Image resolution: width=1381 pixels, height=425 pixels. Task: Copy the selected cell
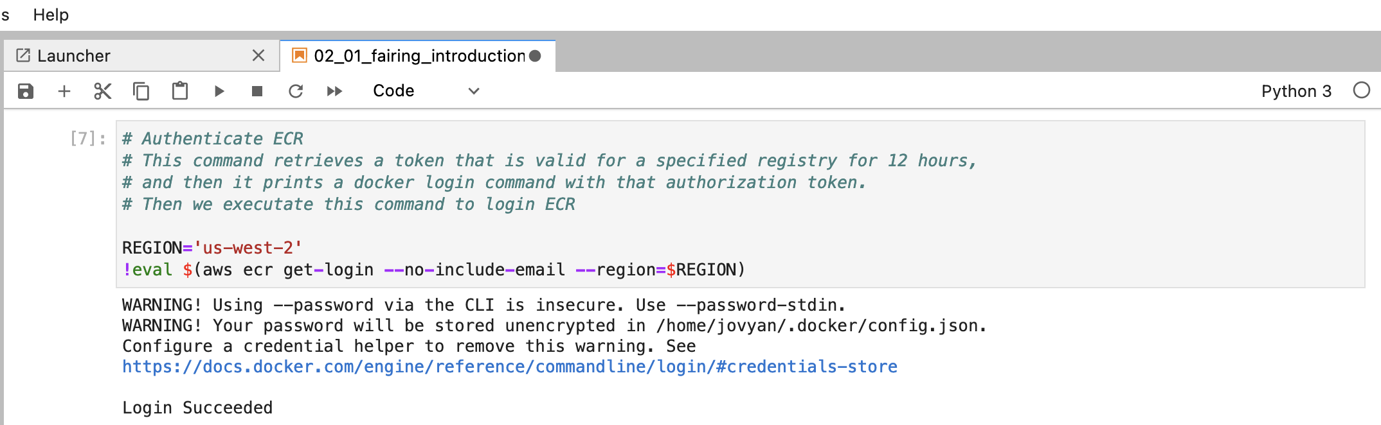(141, 91)
